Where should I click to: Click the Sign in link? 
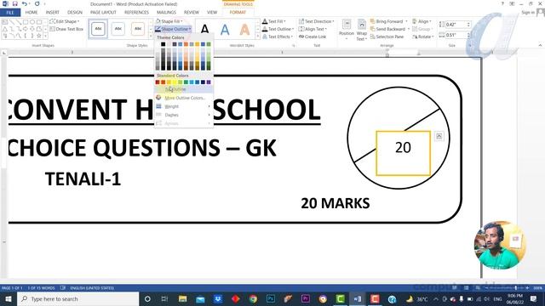[528, 13]
